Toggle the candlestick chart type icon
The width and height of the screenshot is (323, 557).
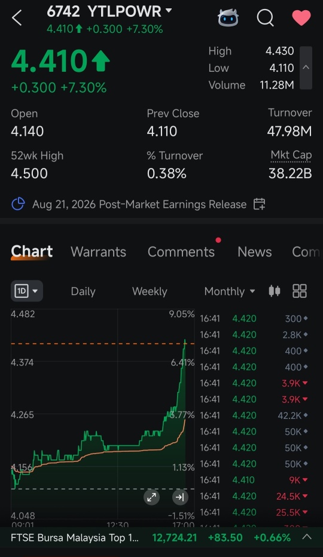(275, 291)
